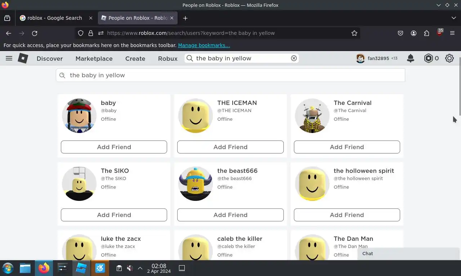Click the page search people field

(230, 75)
